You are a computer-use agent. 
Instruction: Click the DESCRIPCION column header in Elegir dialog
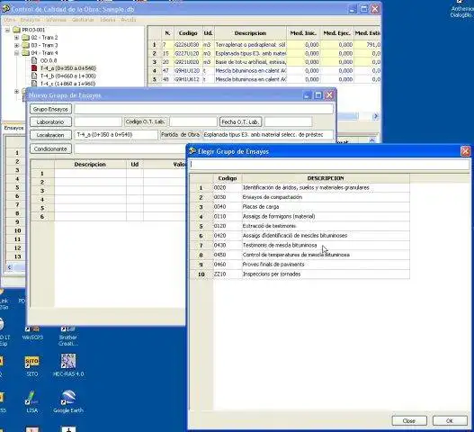[x=326, y=178]
